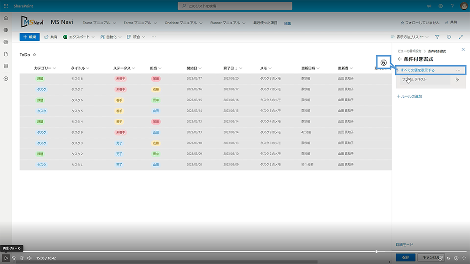Click the 共有 toolbar button

[x=51, y=37]
